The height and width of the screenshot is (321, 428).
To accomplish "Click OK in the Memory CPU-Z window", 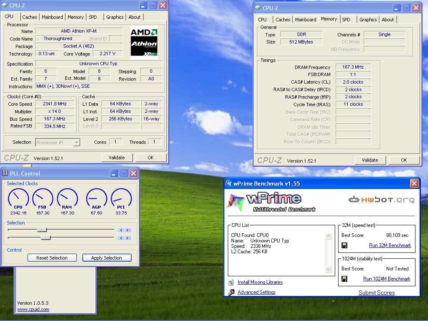I will 404,160.
